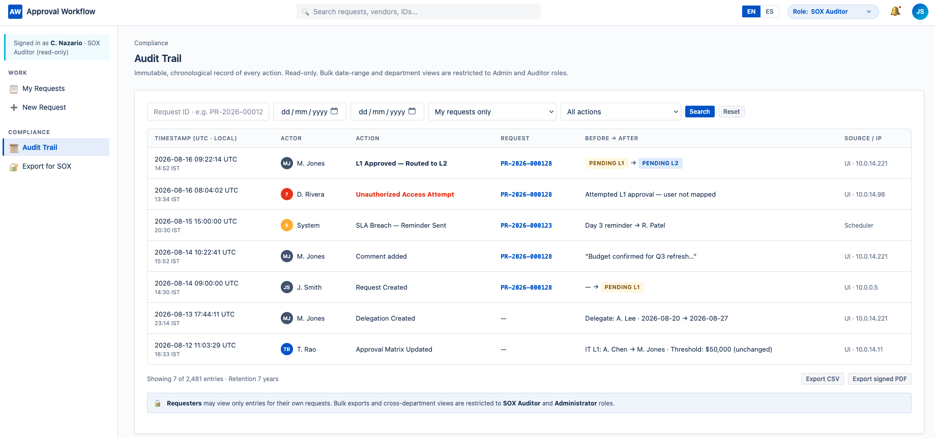Image resolution: width=935 pixels, height=438 pixels.
Task: Click the BEFORE → AFTER column header
Action: click(611, 138)
